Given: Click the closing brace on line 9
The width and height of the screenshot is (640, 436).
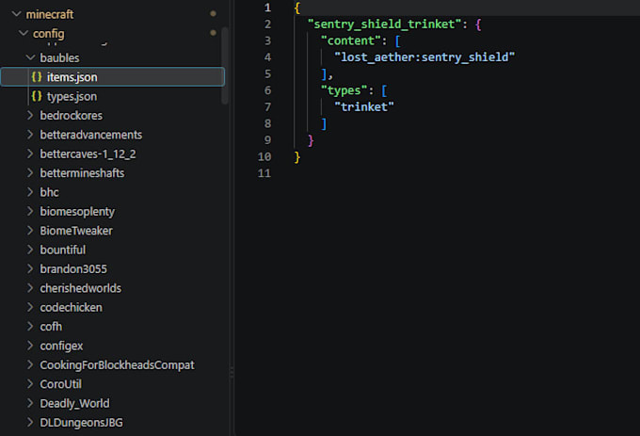Looking at the screenshot, I should 311,140.
